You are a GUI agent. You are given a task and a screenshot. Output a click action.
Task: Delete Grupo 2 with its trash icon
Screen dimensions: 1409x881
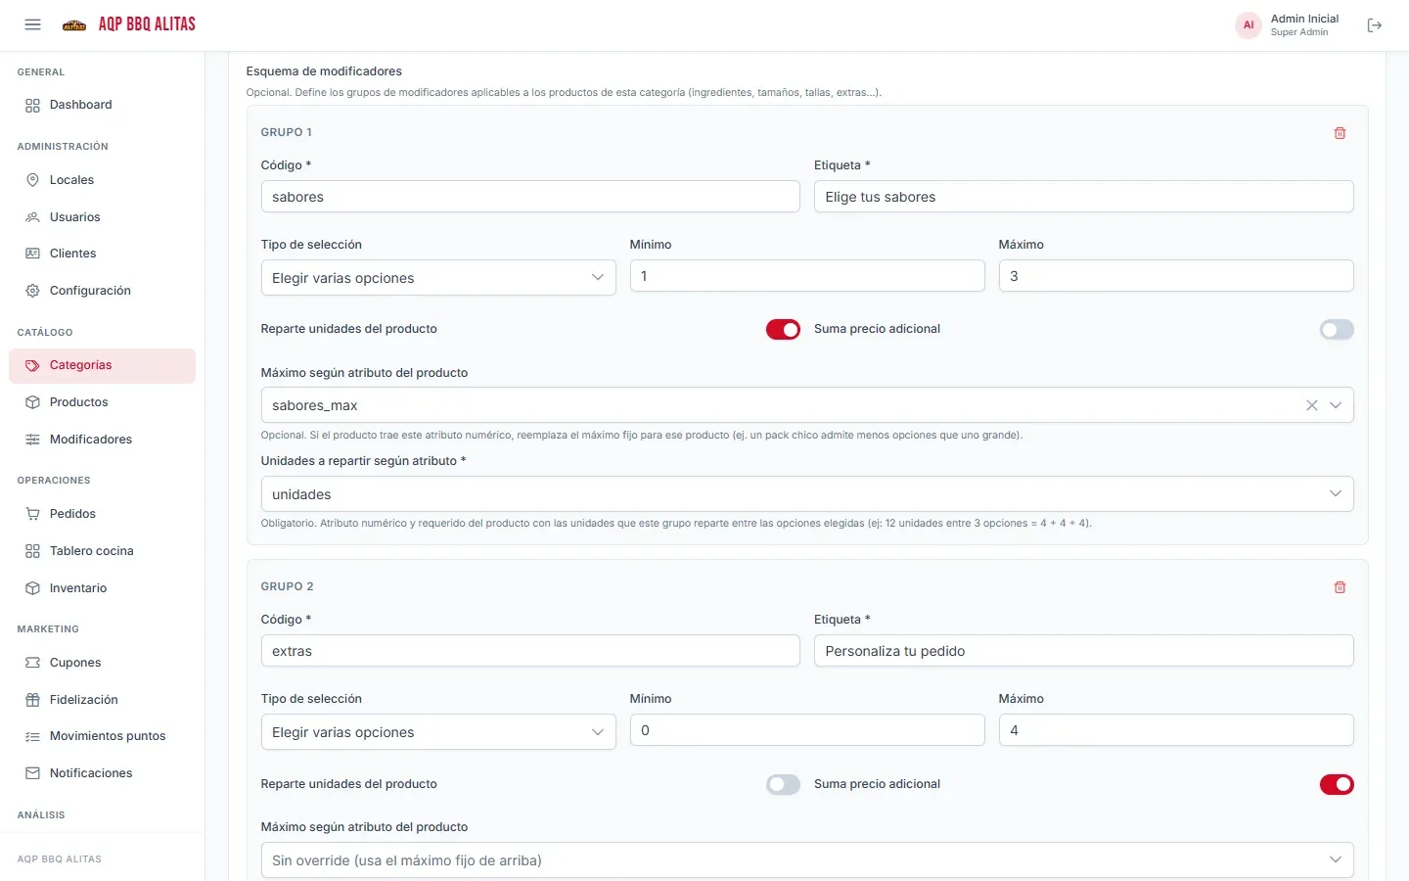(1340, 587)
